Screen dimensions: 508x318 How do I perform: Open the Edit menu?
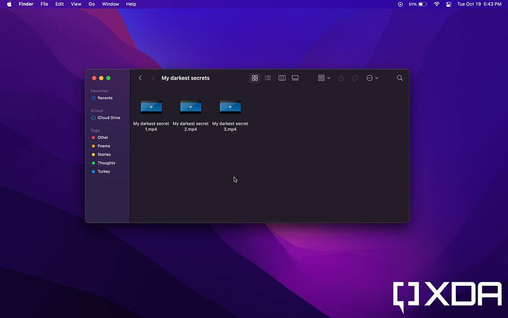point(60,4)
